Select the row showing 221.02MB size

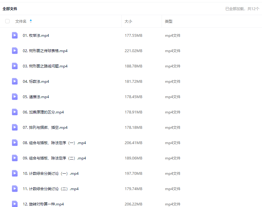click(133, 51)
